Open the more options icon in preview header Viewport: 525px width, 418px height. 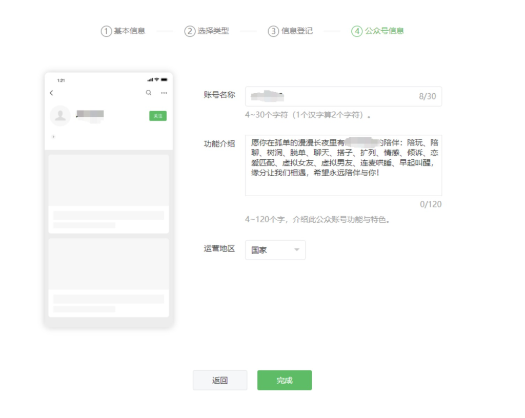point(164,93)
